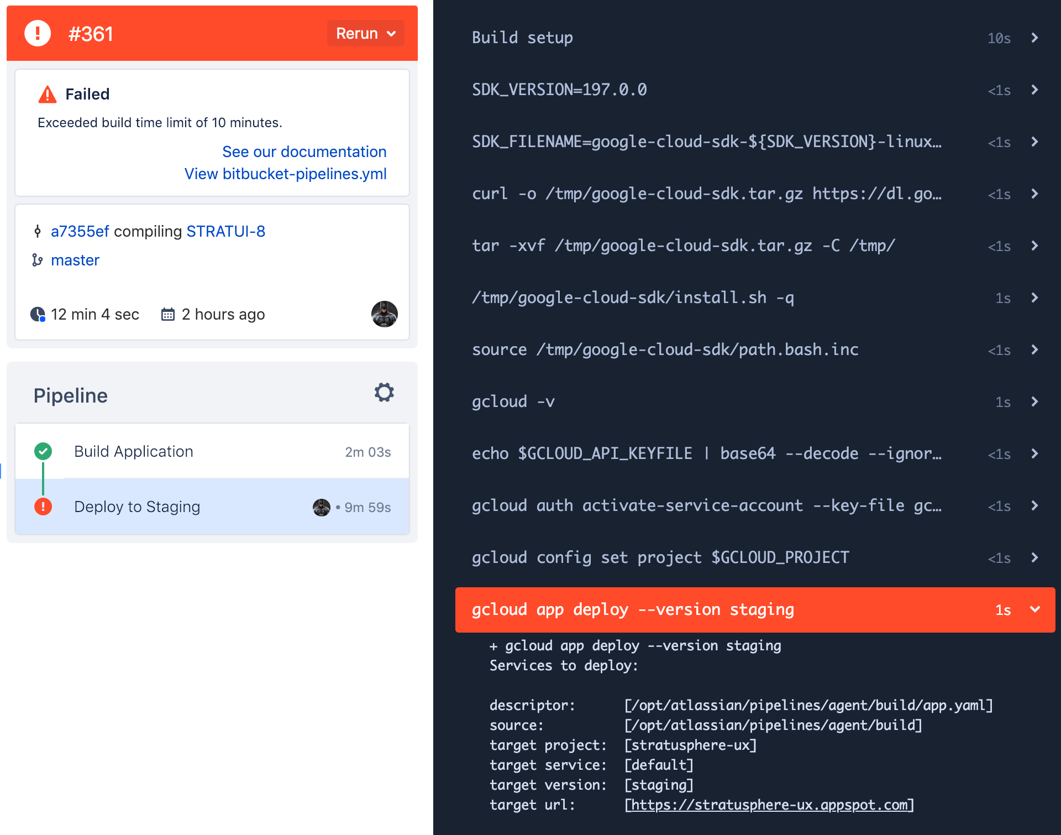Expand the source path.bash.inc log line

click(755, 349)
